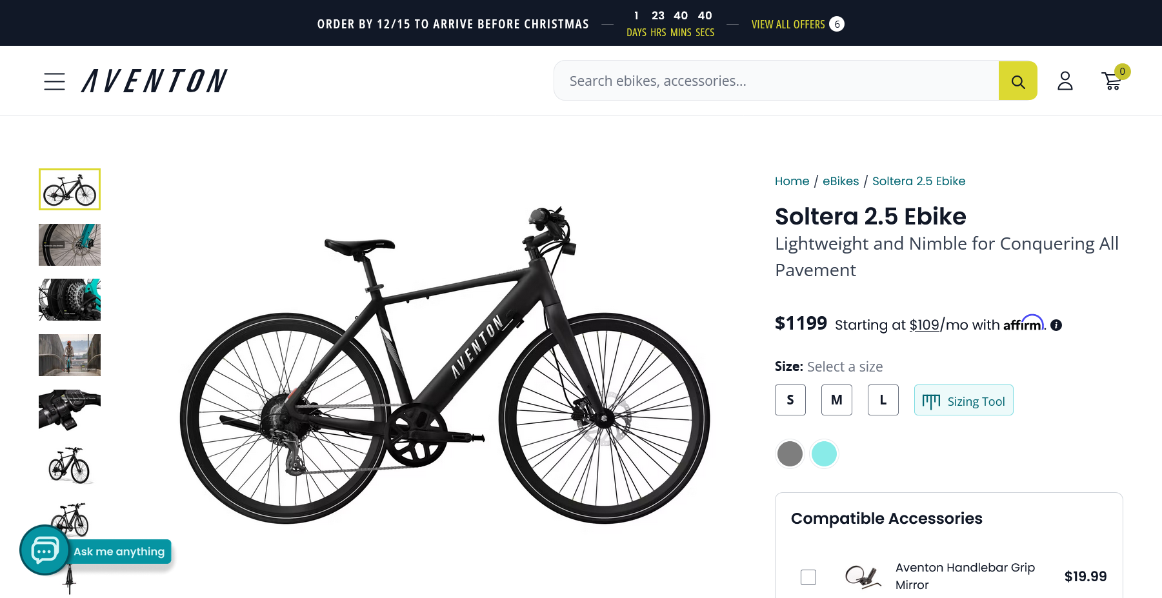Open the hamburger navigation menu
The height and width of the screenshot is (598, 1162).
click(54, 81)
